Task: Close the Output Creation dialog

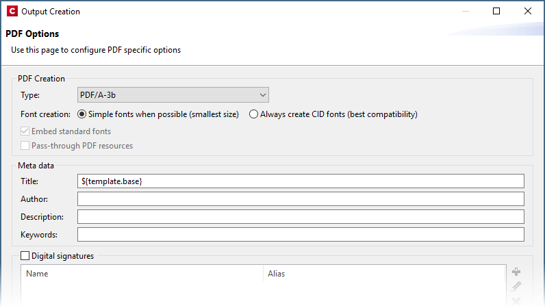Action: coord(528,11)
